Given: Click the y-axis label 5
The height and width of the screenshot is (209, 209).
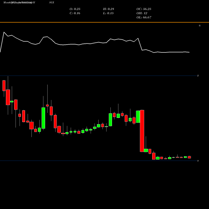Looking at the screenshot, I should coord(198,76).
